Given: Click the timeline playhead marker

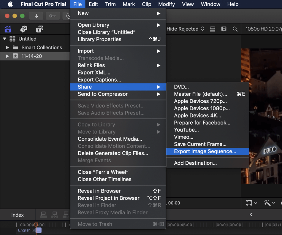Looking at the screenshot, I should [x=36, y=225].
